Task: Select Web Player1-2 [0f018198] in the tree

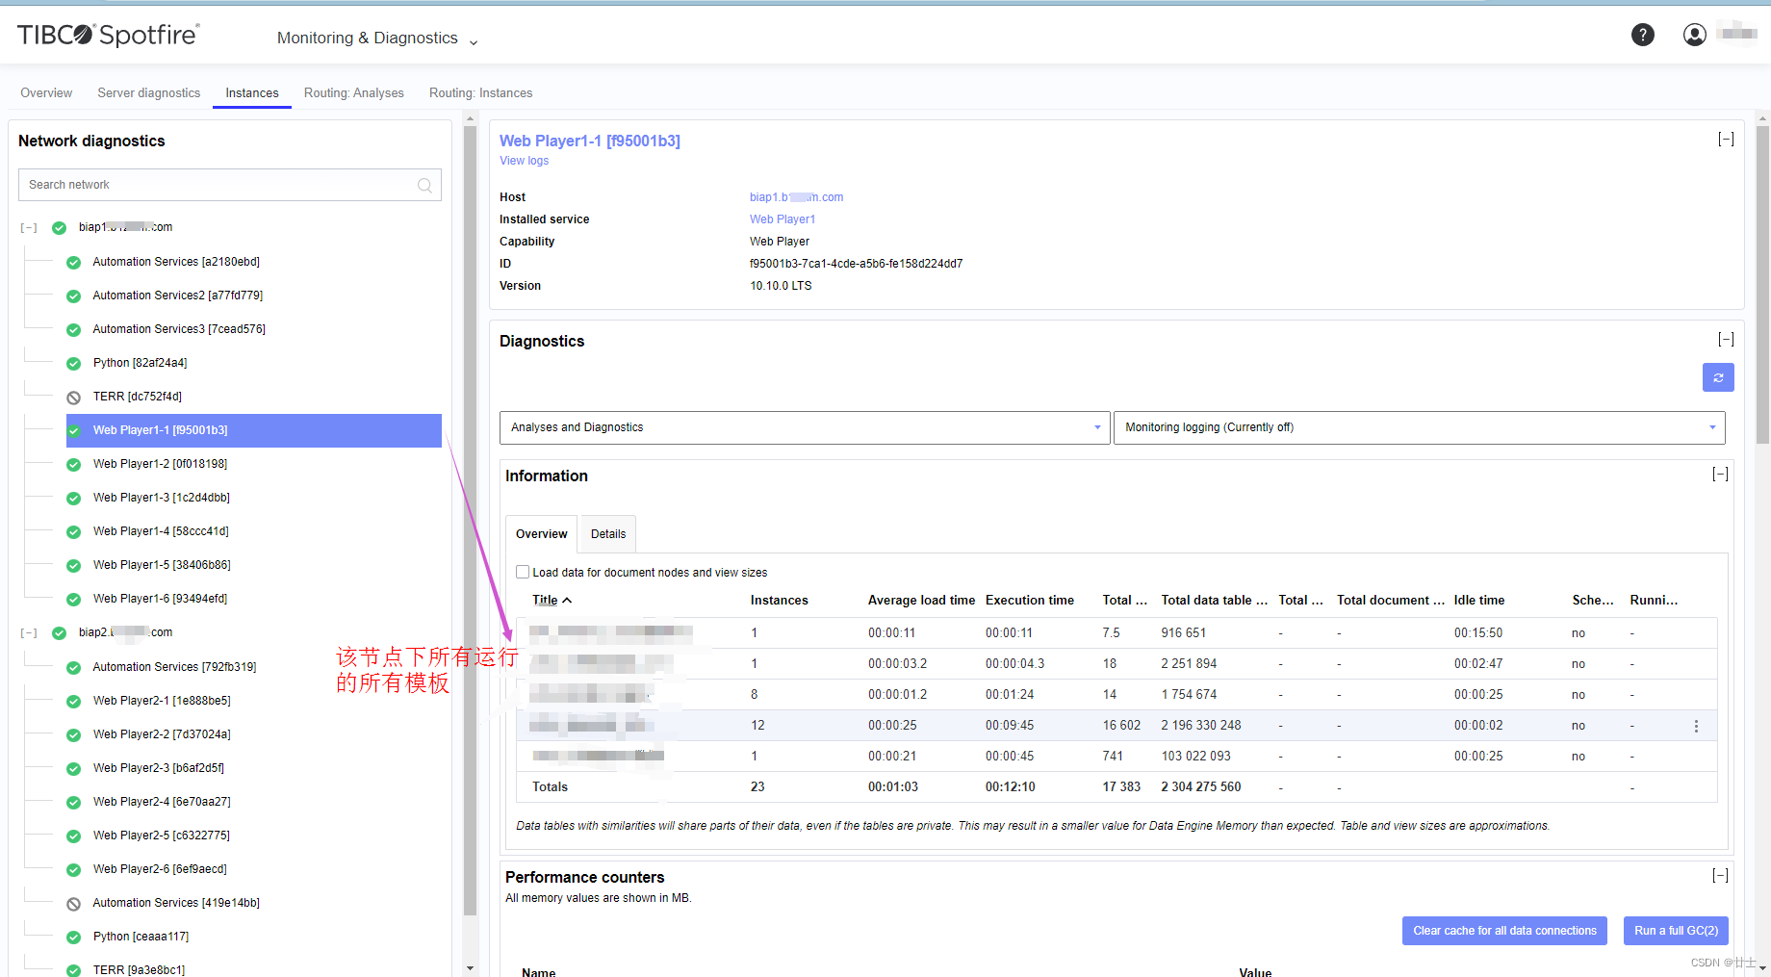Action: (160, 464)
